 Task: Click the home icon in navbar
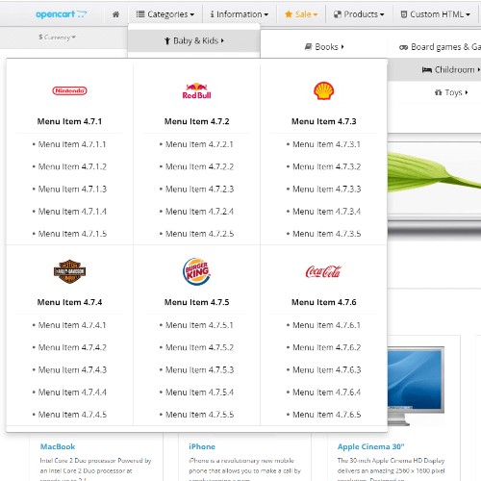click(x=115, y=14)
